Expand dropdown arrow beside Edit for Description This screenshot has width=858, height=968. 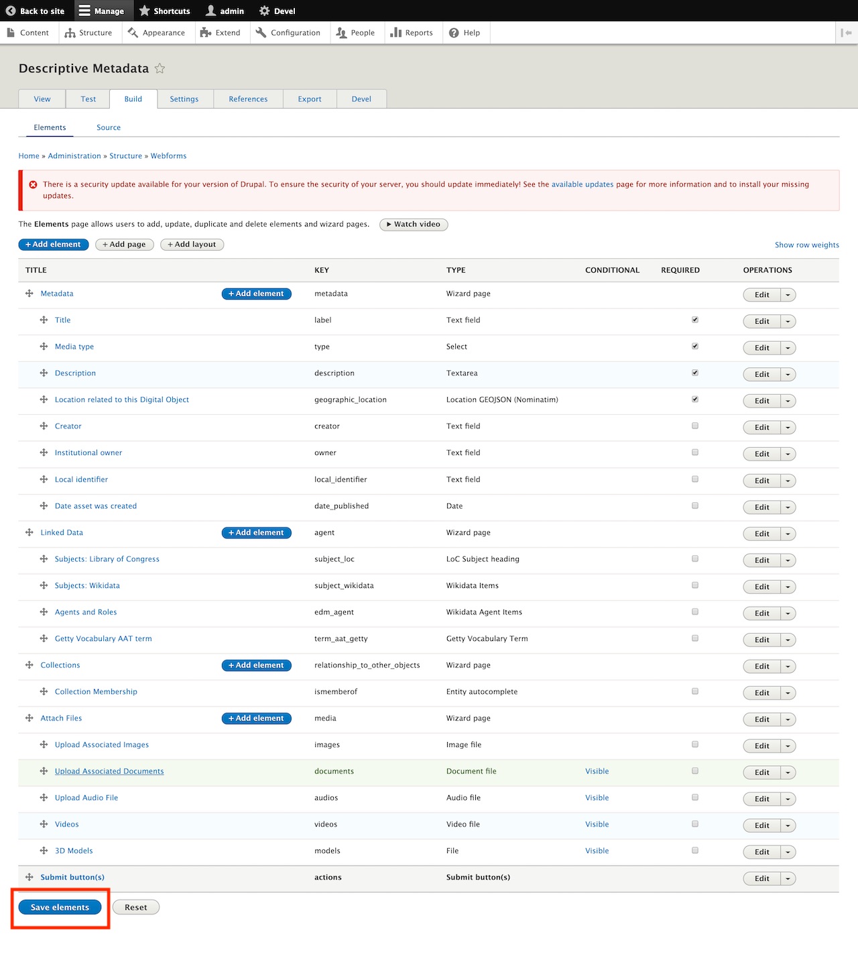tap(788, 375)
